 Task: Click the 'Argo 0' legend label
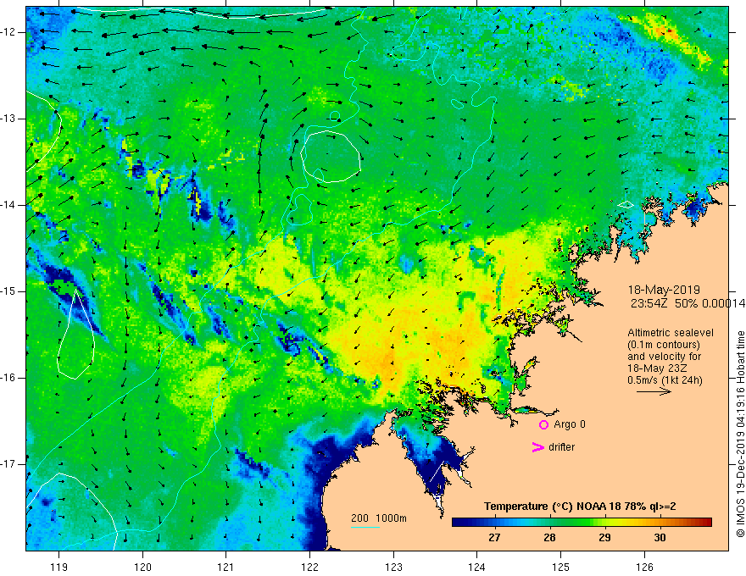pyautogui.click(x=570, y=424)
